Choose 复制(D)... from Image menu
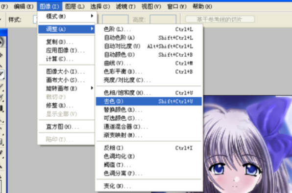292x193 pixels. pyautogui.click(x=67, y=42)
